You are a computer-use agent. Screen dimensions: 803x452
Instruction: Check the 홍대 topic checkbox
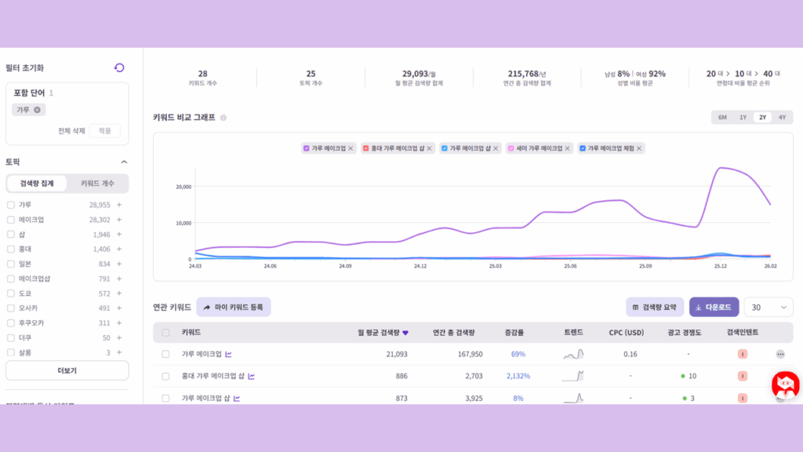11,249
